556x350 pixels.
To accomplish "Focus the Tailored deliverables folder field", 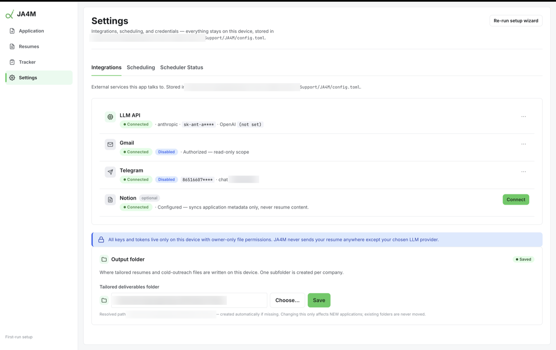I will [x=189, y=300].
